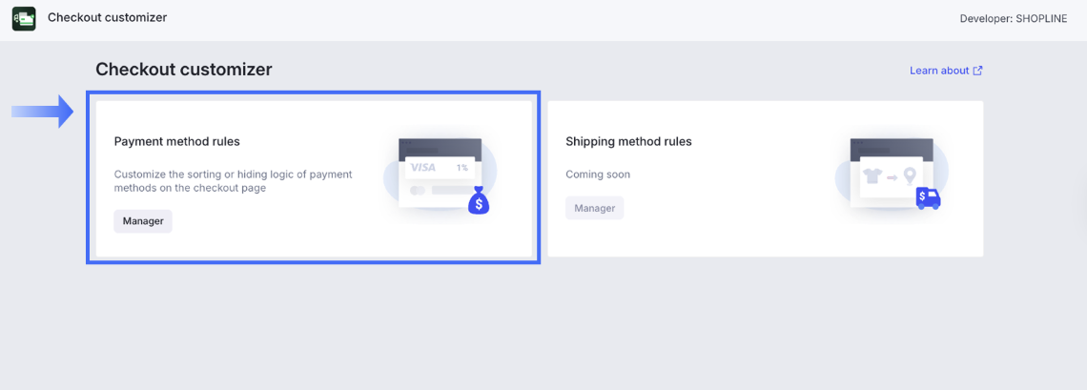Click the Checkout customizer title in top bar

(x=107, y=17)
